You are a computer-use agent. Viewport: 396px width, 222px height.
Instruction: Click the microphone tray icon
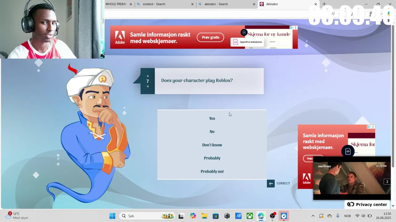pyautogui.click(x=338, y=216)
